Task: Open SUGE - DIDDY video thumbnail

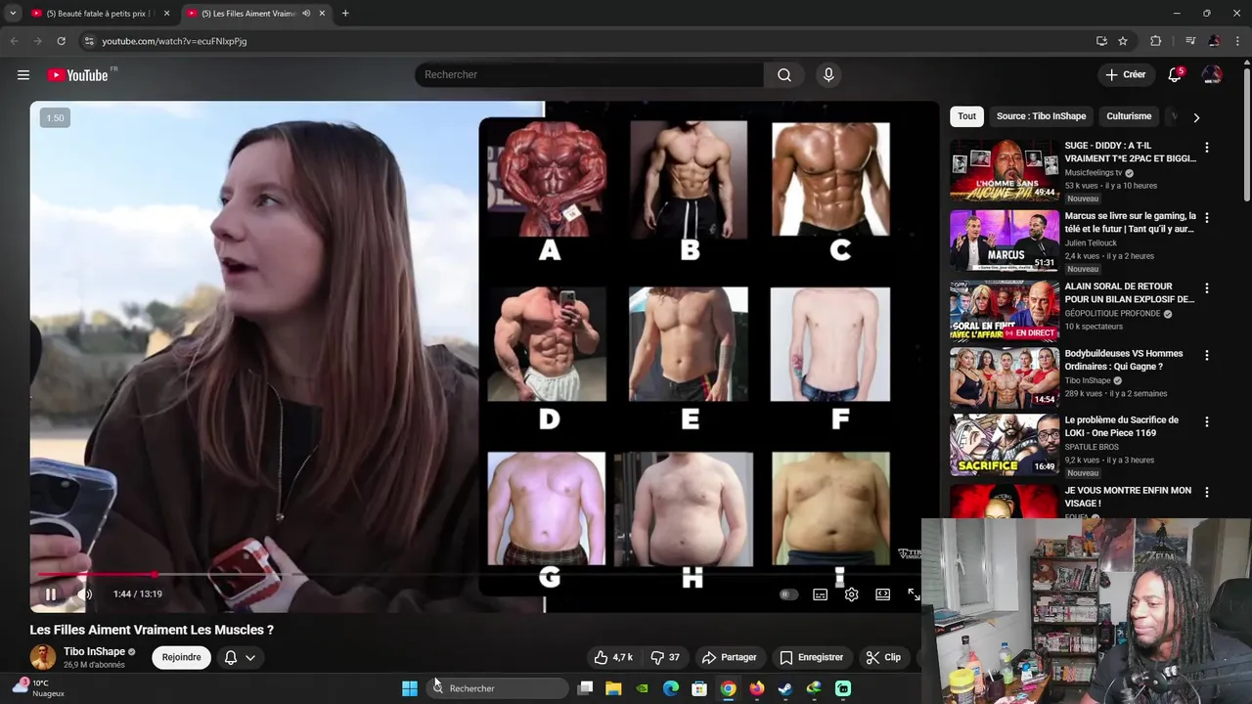Action: (1005, 170)
